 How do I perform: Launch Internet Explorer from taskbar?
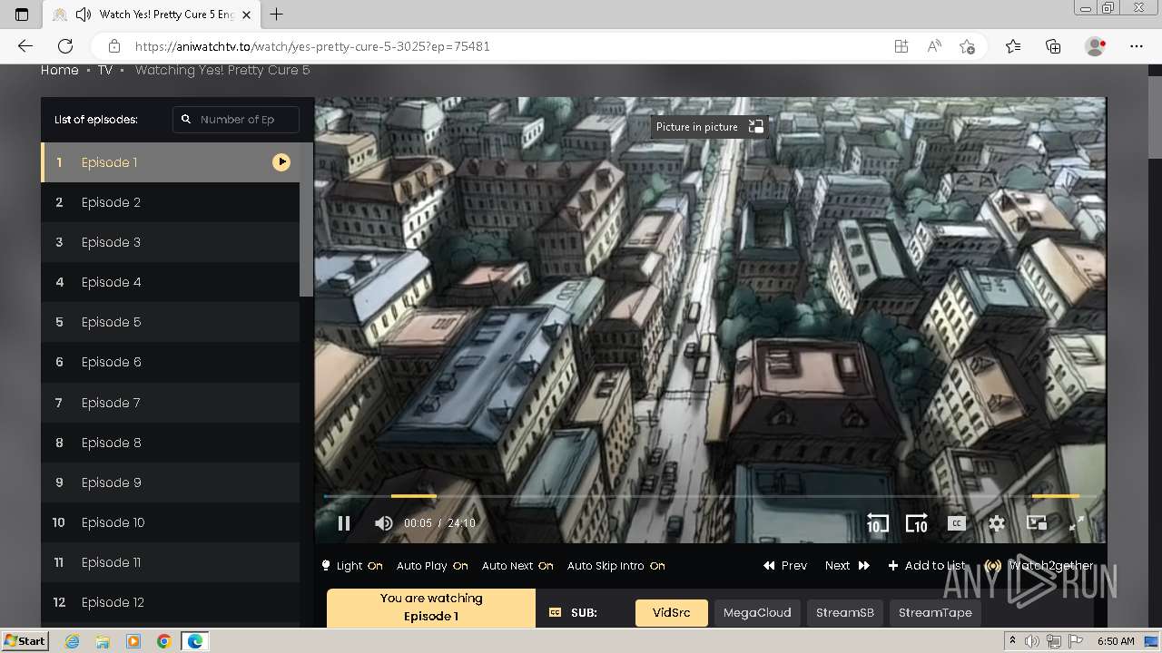tap(72, 641)
